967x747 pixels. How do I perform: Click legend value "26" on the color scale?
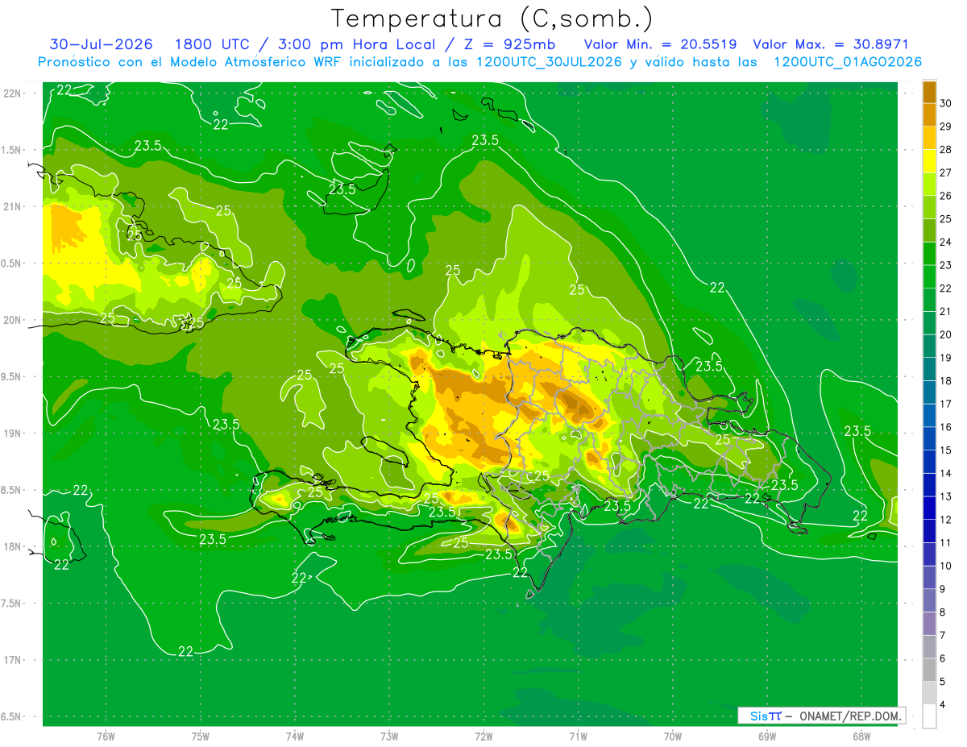coord(946,196)
